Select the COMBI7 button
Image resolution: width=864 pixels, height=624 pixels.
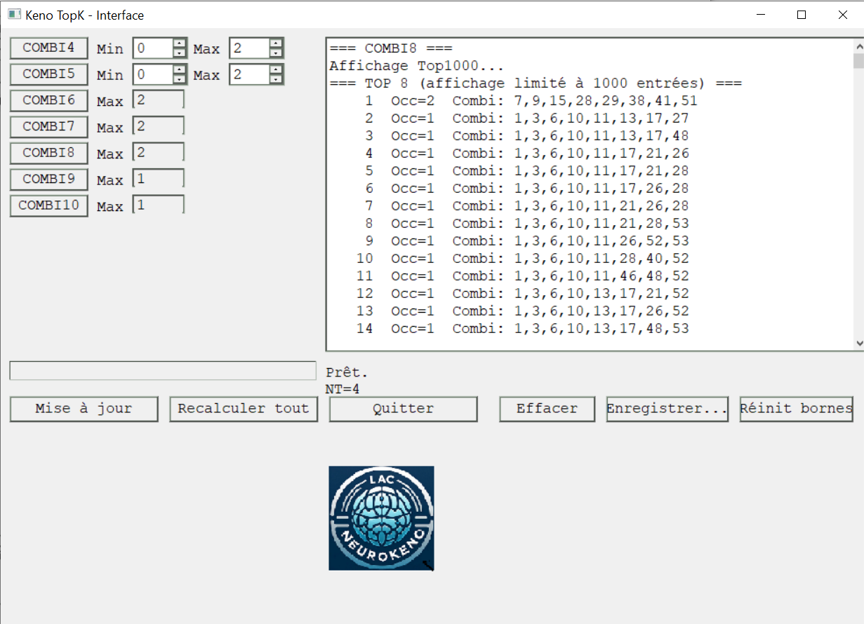tap(48, 127)
